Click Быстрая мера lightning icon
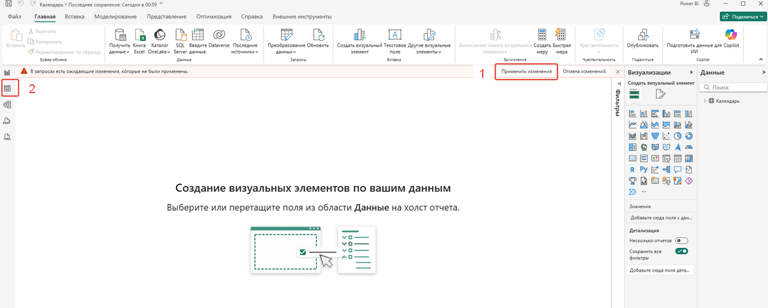This screenshot has height=308, width=768. click(x=561, y=40)
